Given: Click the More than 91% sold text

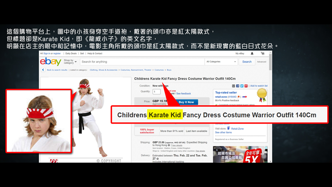Looking at the screenshot, I should click(172, 131).
